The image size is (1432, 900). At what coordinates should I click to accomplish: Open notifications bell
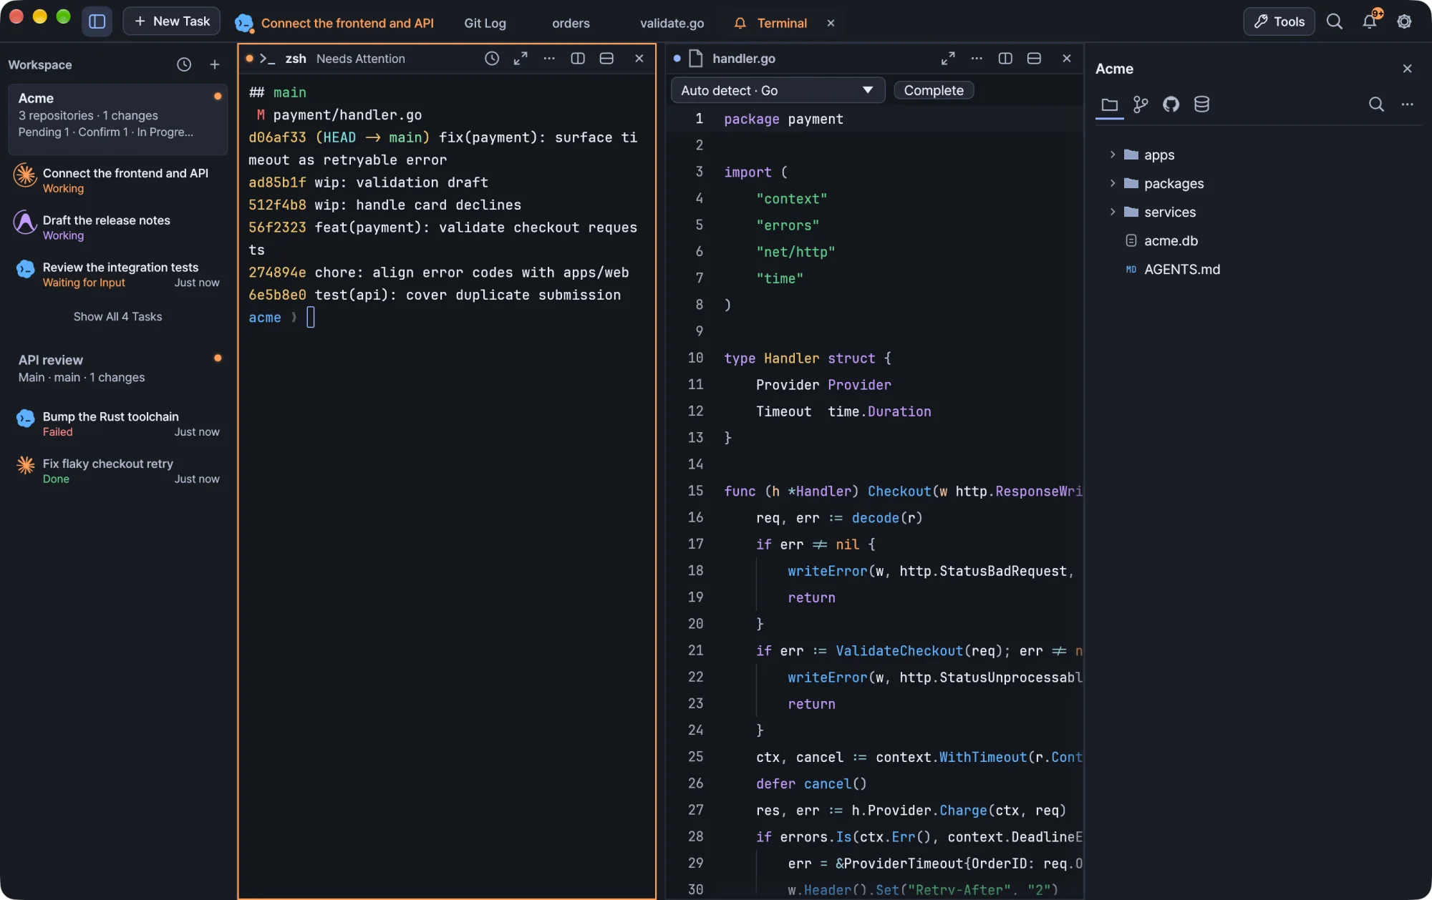coord(1370,21)
